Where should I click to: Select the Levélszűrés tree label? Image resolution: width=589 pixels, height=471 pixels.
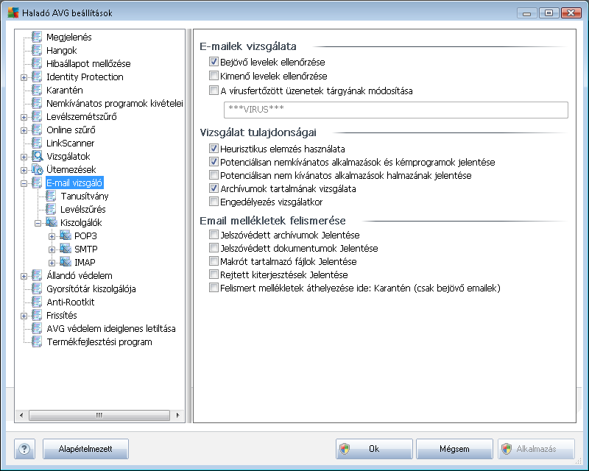83,209
